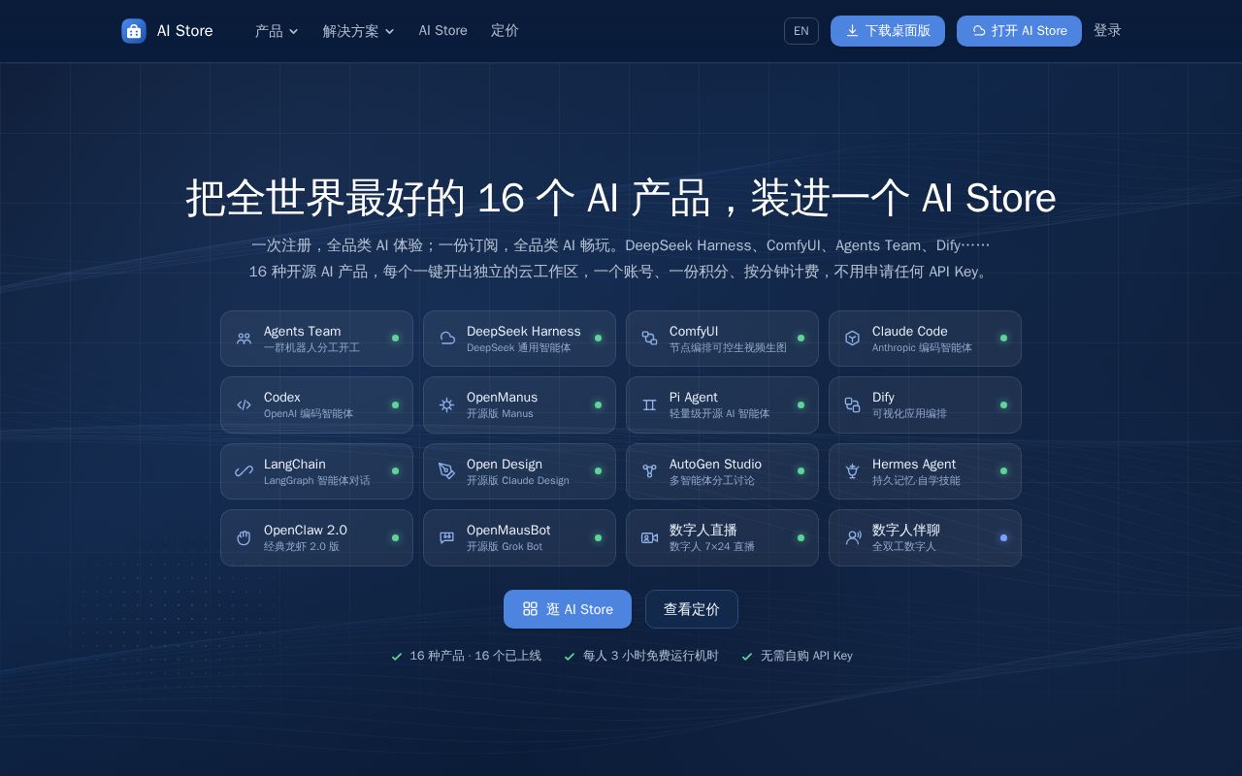
Task: Click the AutoGen Studio network icon
Action: [x=649, y=471]
